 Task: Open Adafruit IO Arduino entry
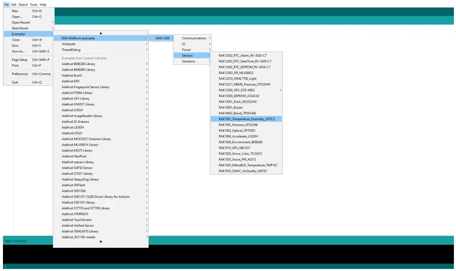[x=101, y=122]
